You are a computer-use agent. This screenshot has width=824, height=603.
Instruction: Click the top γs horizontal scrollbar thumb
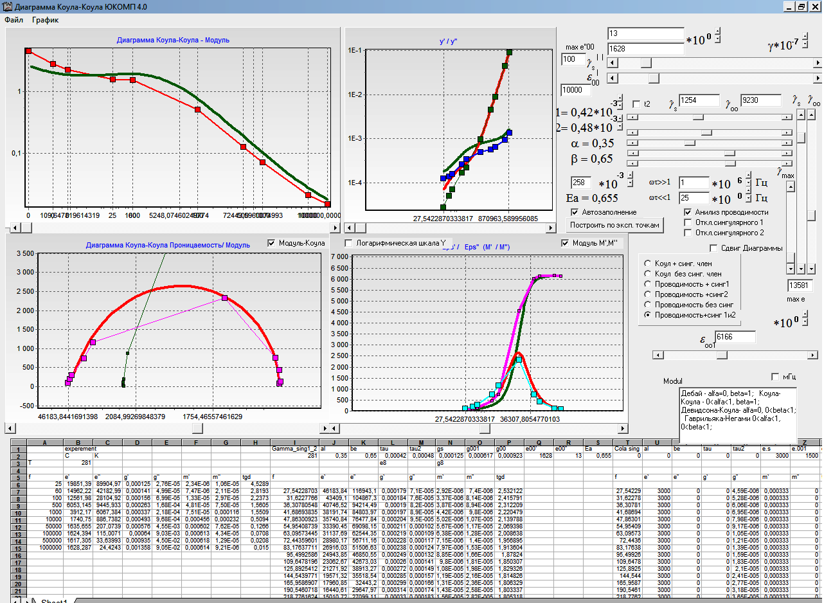[646, 63]
